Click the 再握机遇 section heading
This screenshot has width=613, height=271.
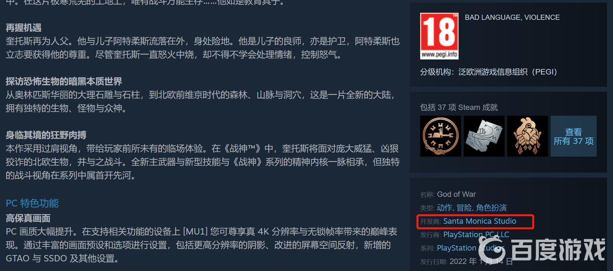[x=24, y=28]
